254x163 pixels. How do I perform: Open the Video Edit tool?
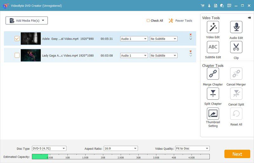point(213,27)
